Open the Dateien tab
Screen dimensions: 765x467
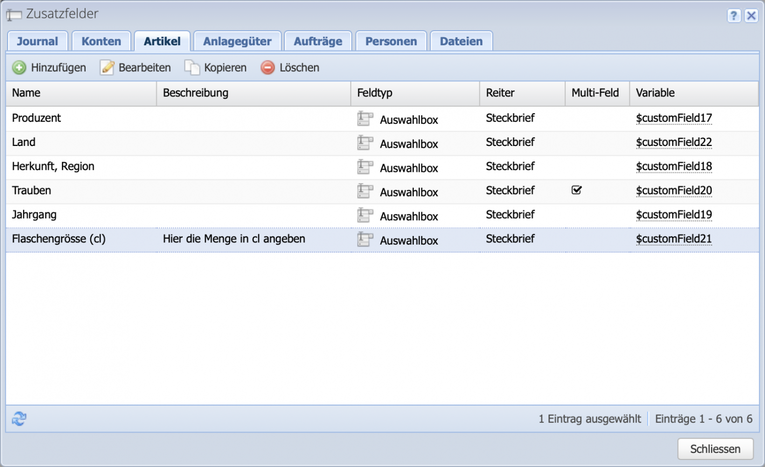coord(461,40)
